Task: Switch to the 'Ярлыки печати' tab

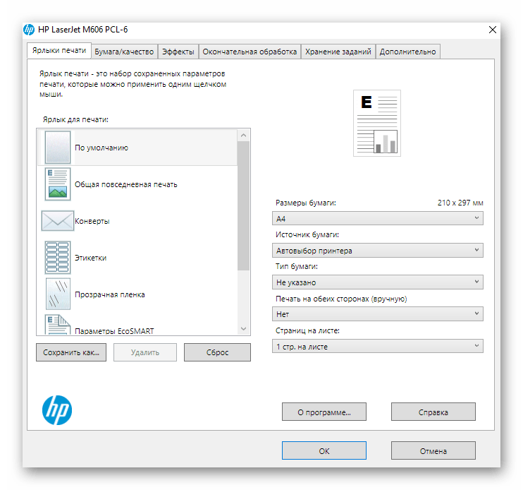Action: click(59, 50)
